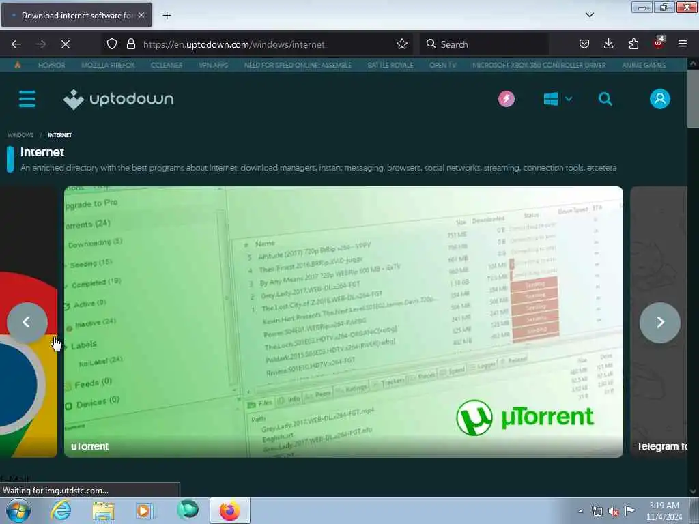Stop loading the page with X button
The width and height of the screenshot is (699, 524).
(66, 44)
